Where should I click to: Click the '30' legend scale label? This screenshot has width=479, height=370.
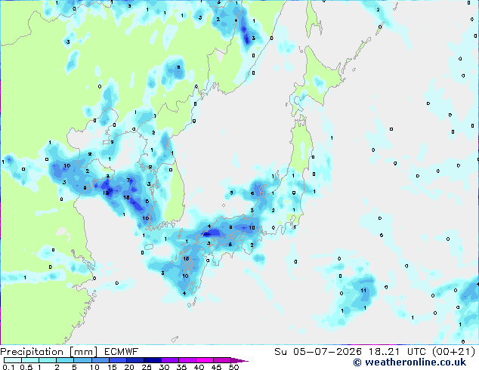(x=164, y=367)
